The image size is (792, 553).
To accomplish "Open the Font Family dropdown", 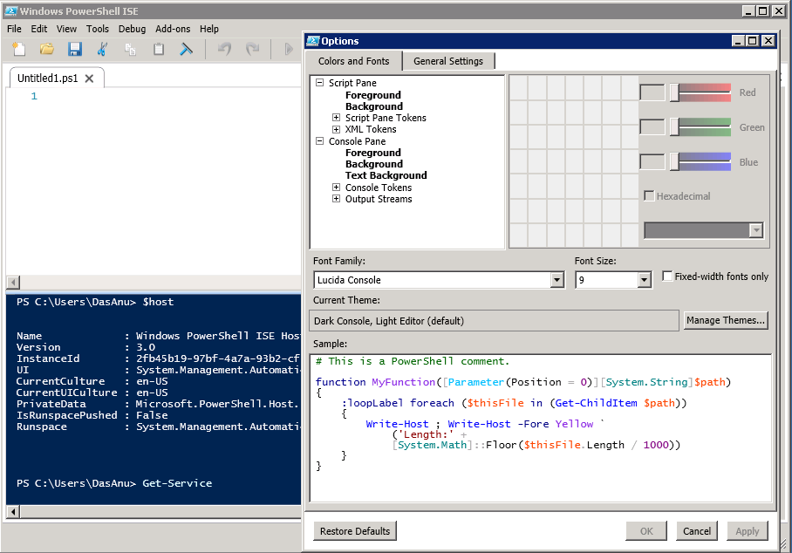I will tap(557, 280).
